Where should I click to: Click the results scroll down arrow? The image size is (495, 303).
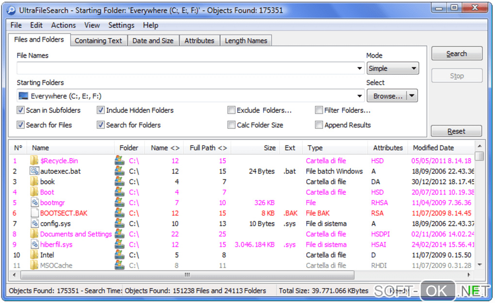479,265
